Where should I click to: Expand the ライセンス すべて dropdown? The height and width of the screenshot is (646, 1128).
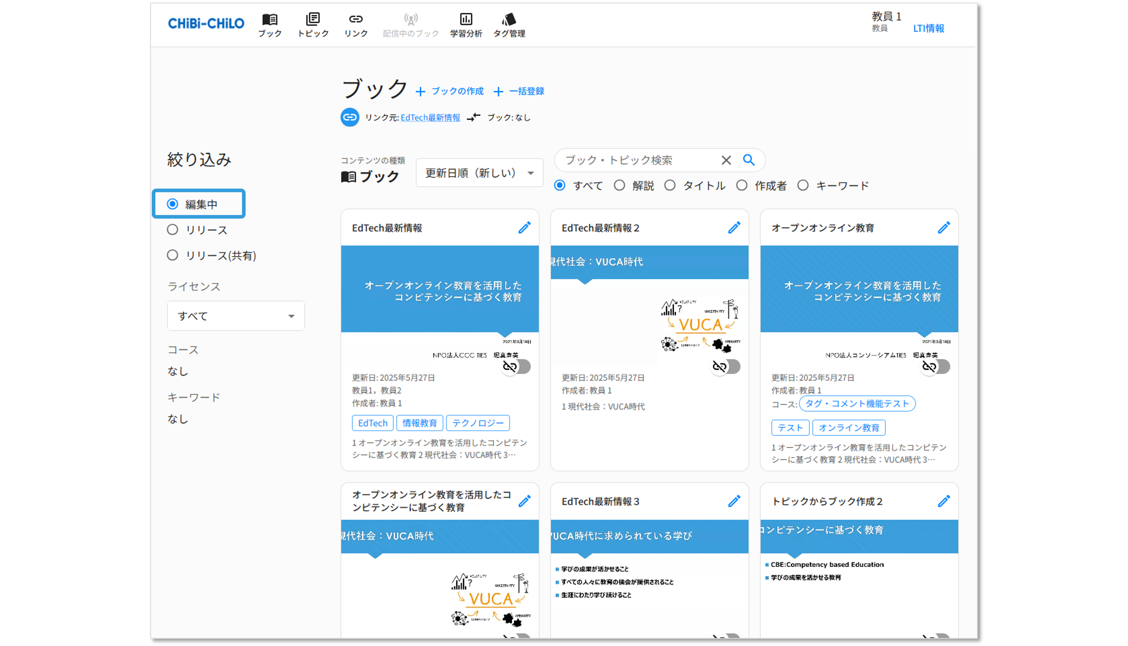(x=236, y=316)
